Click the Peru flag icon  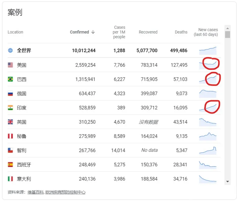coord(10,136)
